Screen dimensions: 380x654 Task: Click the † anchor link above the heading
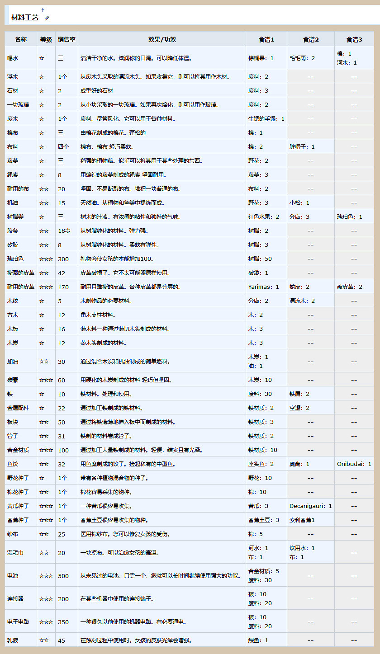tap(43, 9)
